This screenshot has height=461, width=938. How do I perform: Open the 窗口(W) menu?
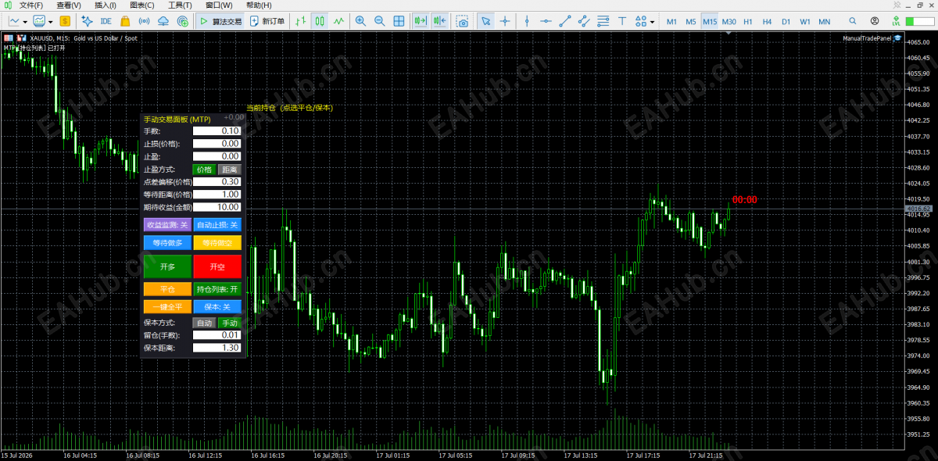tap(219, 5)
